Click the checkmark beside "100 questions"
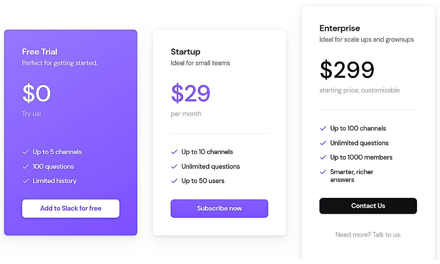Image resolution: width=440 pixels, height=264 pixels. [25, 166]
